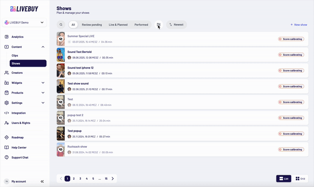Expand the Widgets section chevron
314x187 pixels.
tap(43, 83)
